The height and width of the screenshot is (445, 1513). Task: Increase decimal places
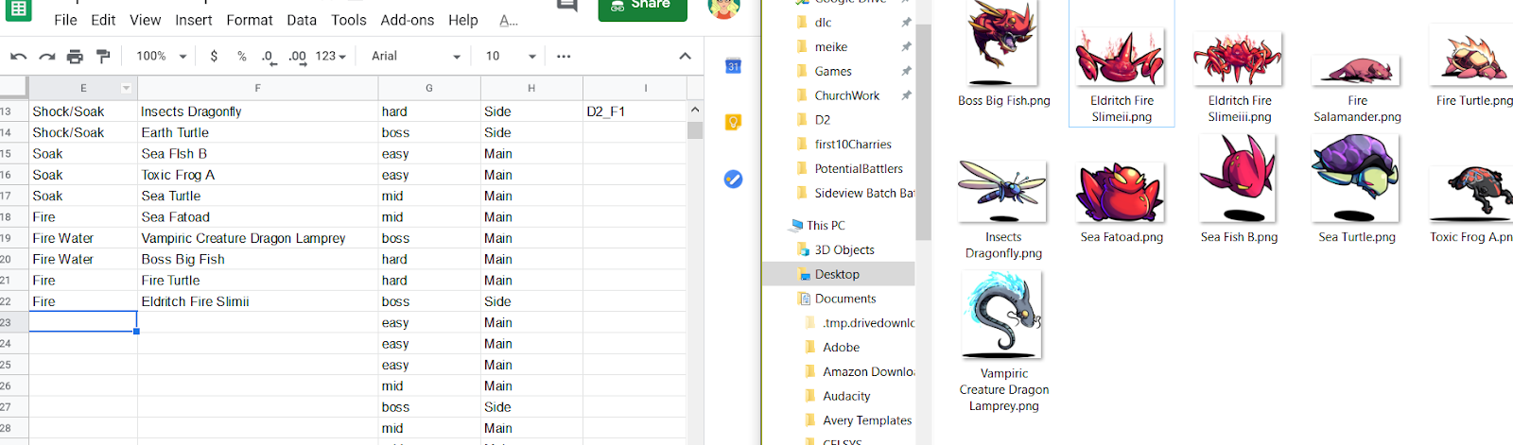[297, 57]
